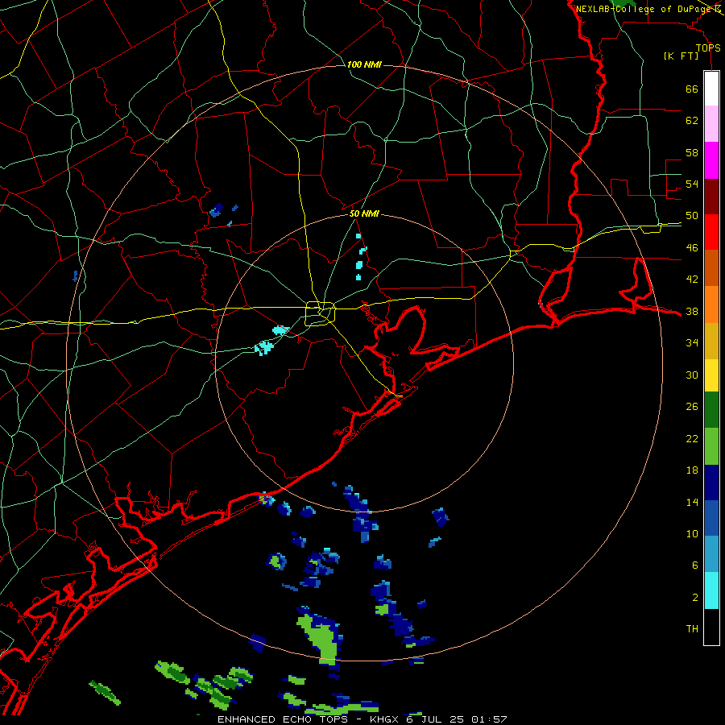Click the '6' legend value
The width and height of the screenshot is (725, 725).
694,565
